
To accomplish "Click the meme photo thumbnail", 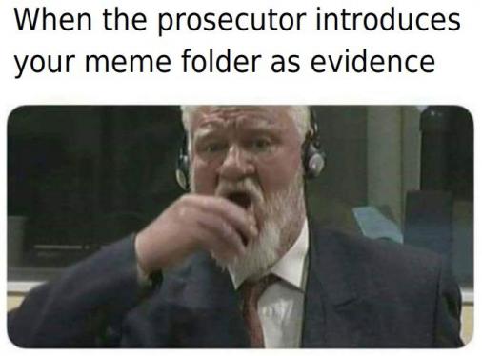I will click(240, 227).
